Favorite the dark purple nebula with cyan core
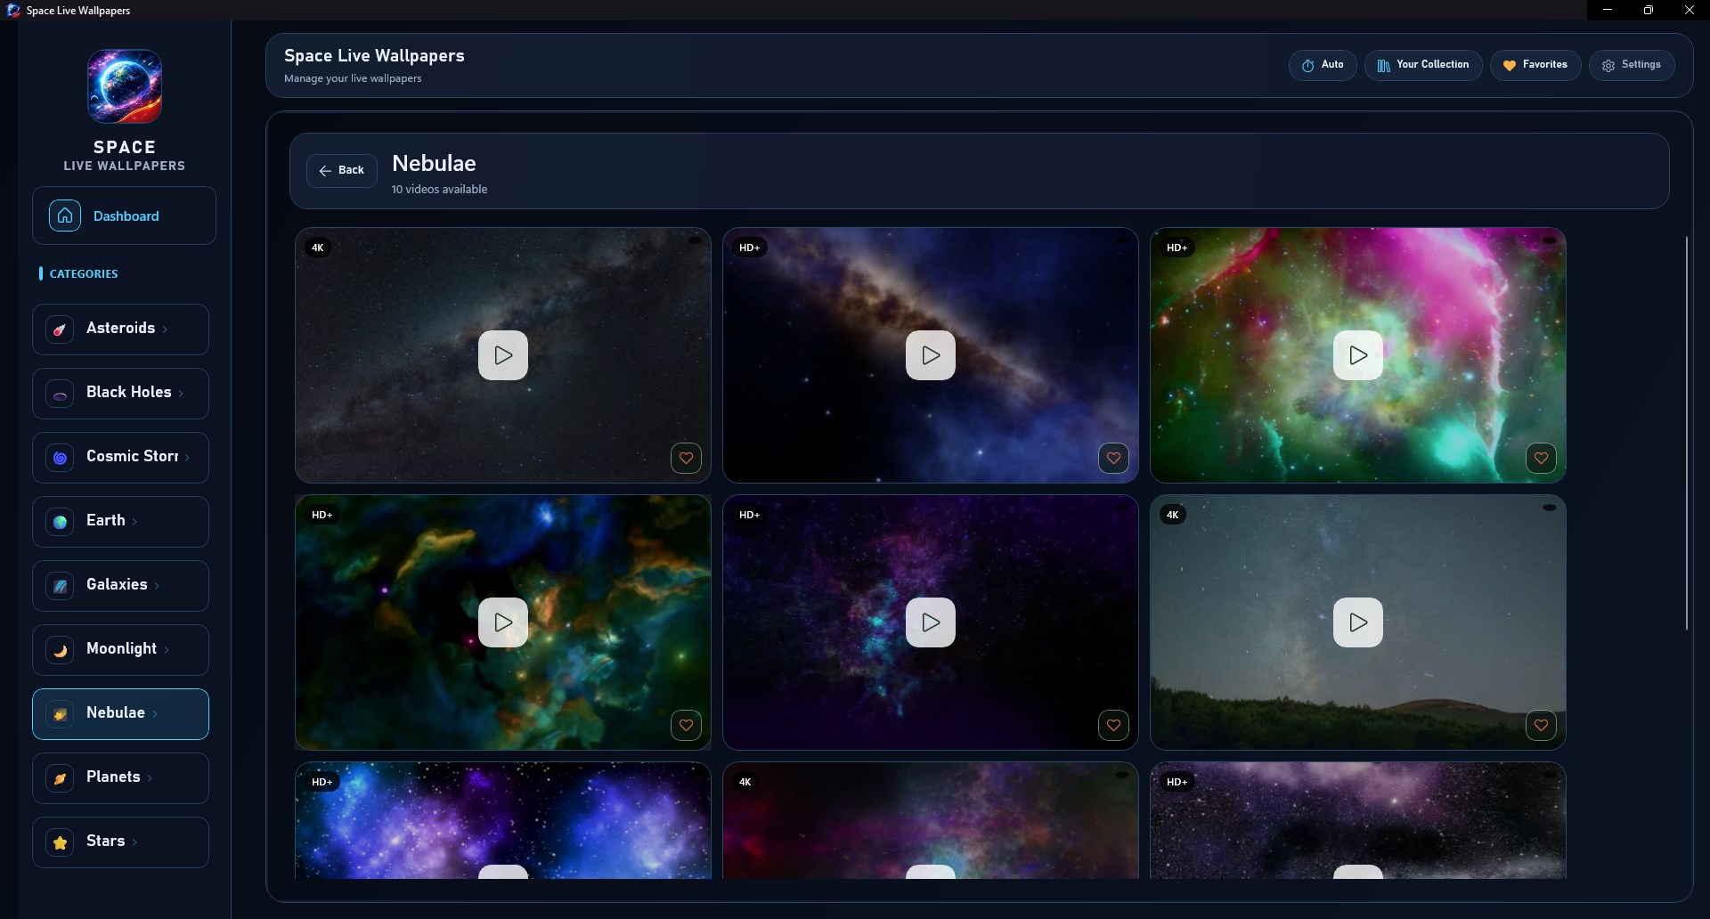 coord(1113,726)
